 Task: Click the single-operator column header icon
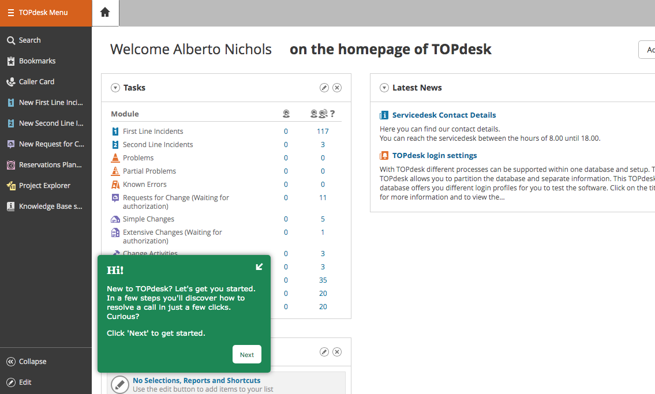(x=286, y=114)
